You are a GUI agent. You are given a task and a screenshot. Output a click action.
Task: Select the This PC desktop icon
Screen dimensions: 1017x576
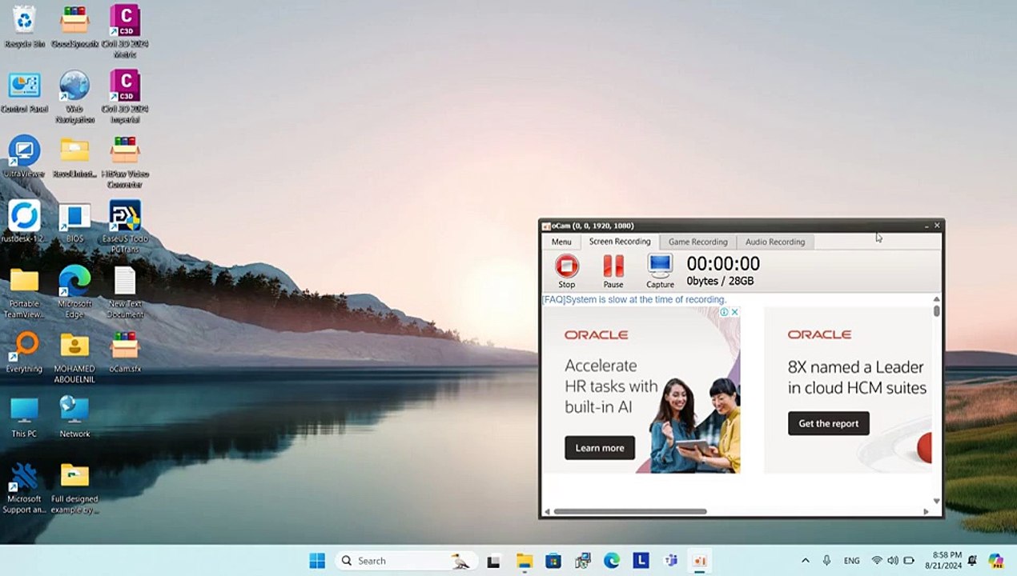(x=24, y=417)
